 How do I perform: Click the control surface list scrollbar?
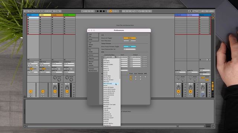[x=120, y=69]
